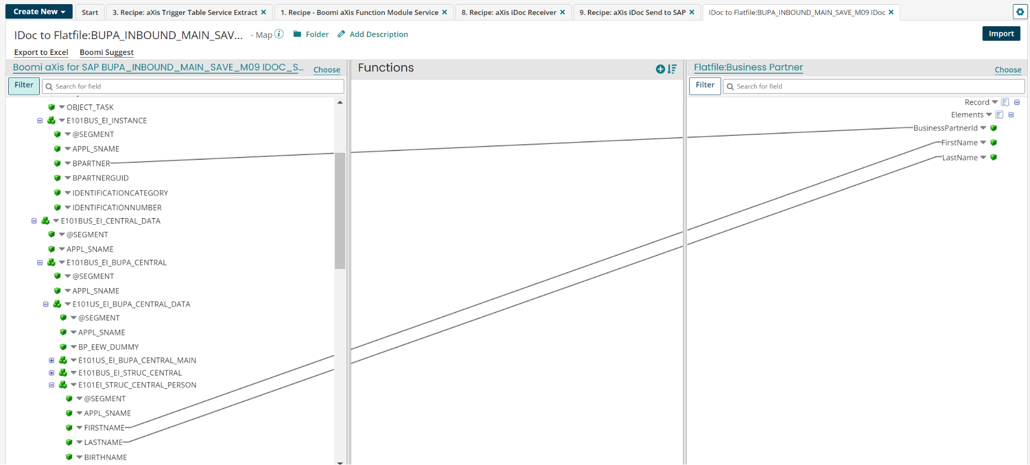Click the folder icon next to Folder label
Image resolution: width=1030 pixels, height=465 pixels.
coord(297,34)
